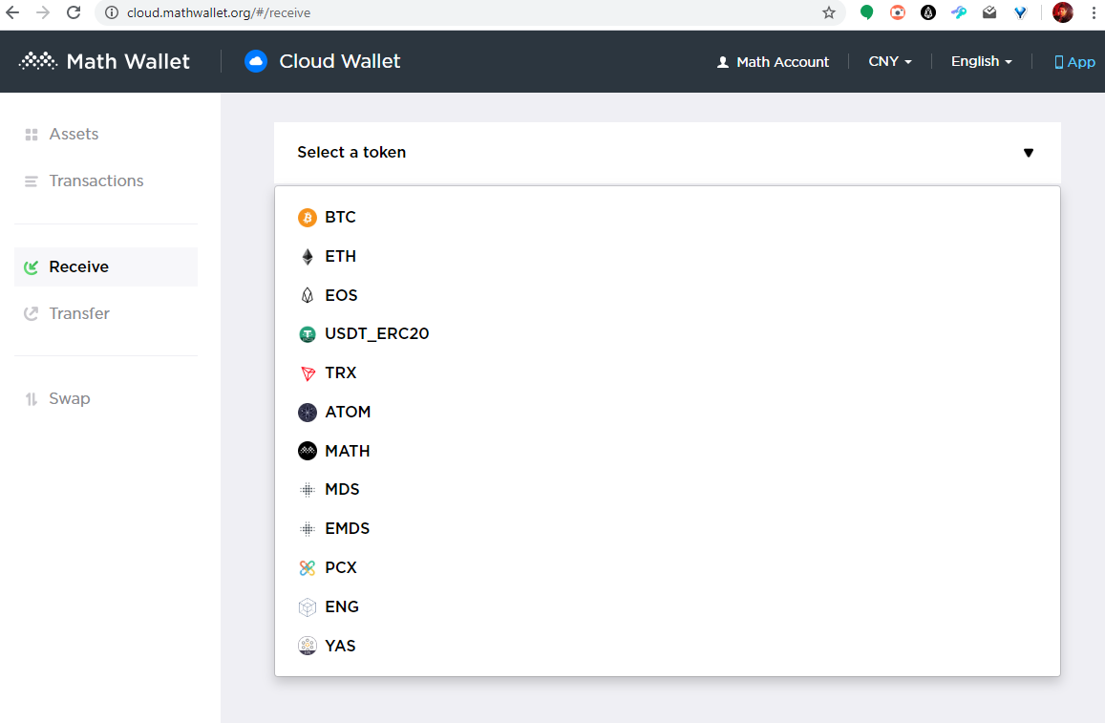The image size is (1105, 723).
Task: Choose YAS from the list
Action: pos(668,646)
